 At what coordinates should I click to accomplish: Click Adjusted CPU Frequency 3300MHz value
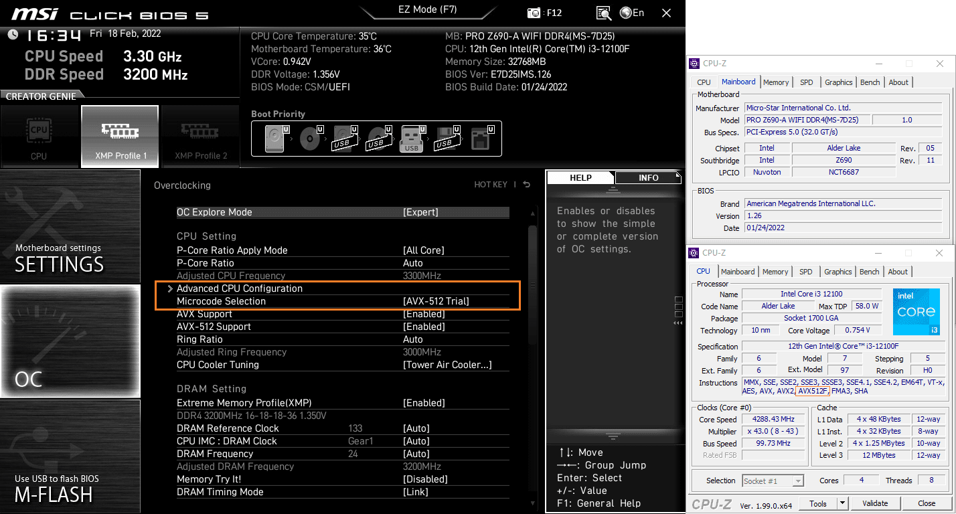[422, 276]
